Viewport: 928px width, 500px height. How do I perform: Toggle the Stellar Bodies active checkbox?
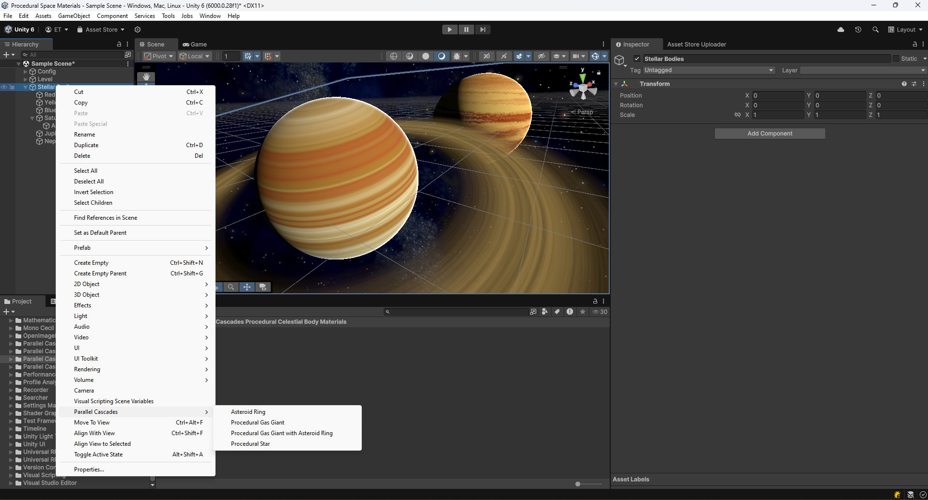click(x=637, y=59)
